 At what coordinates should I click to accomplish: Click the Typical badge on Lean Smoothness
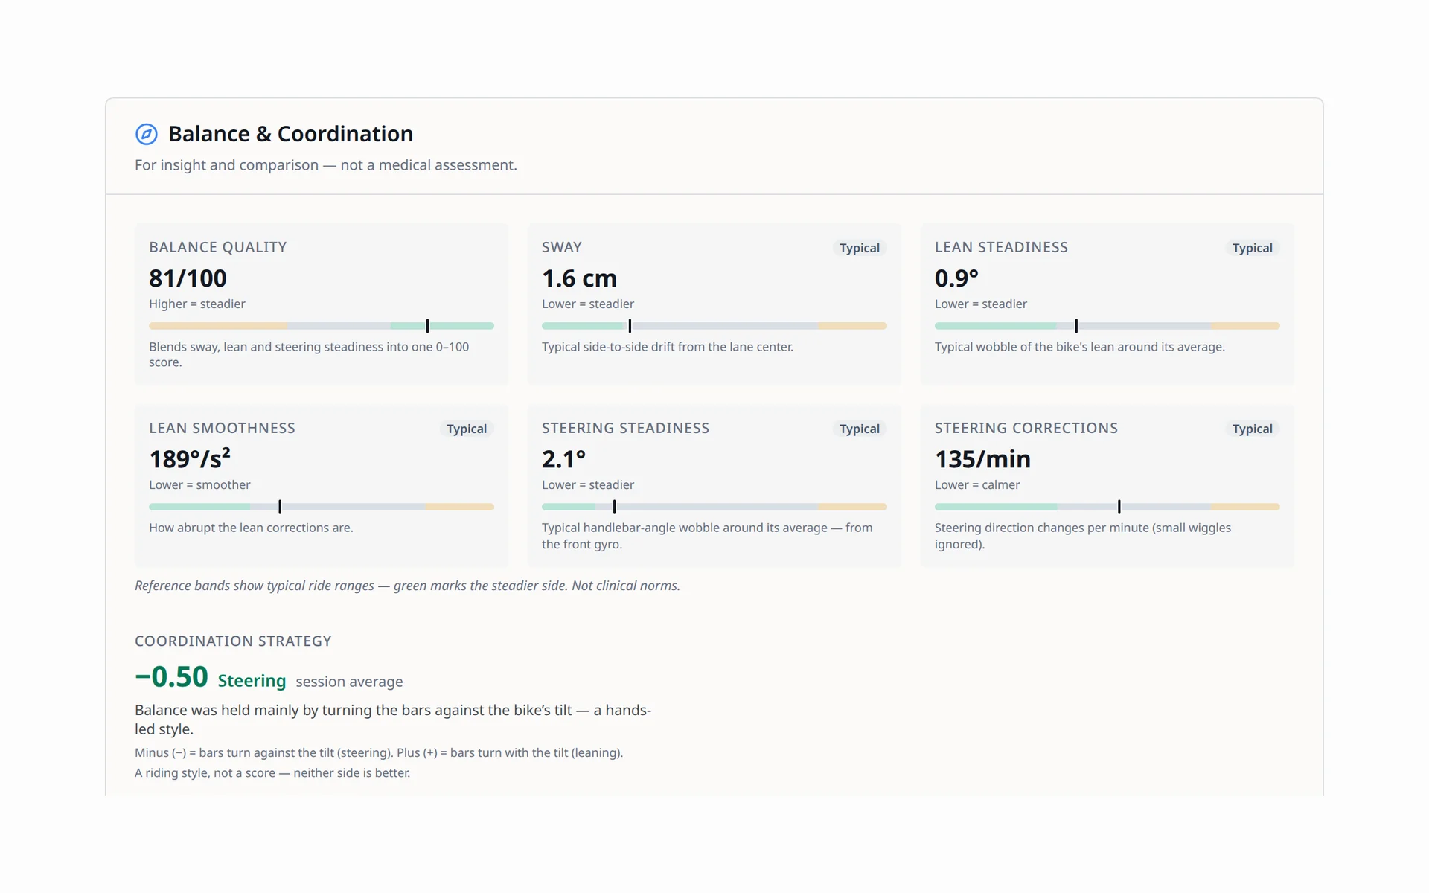coord(466,429)
